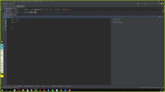This screenshot has height=92, width=165.
Task: Click the Rerun console icon
Action: 3,19
